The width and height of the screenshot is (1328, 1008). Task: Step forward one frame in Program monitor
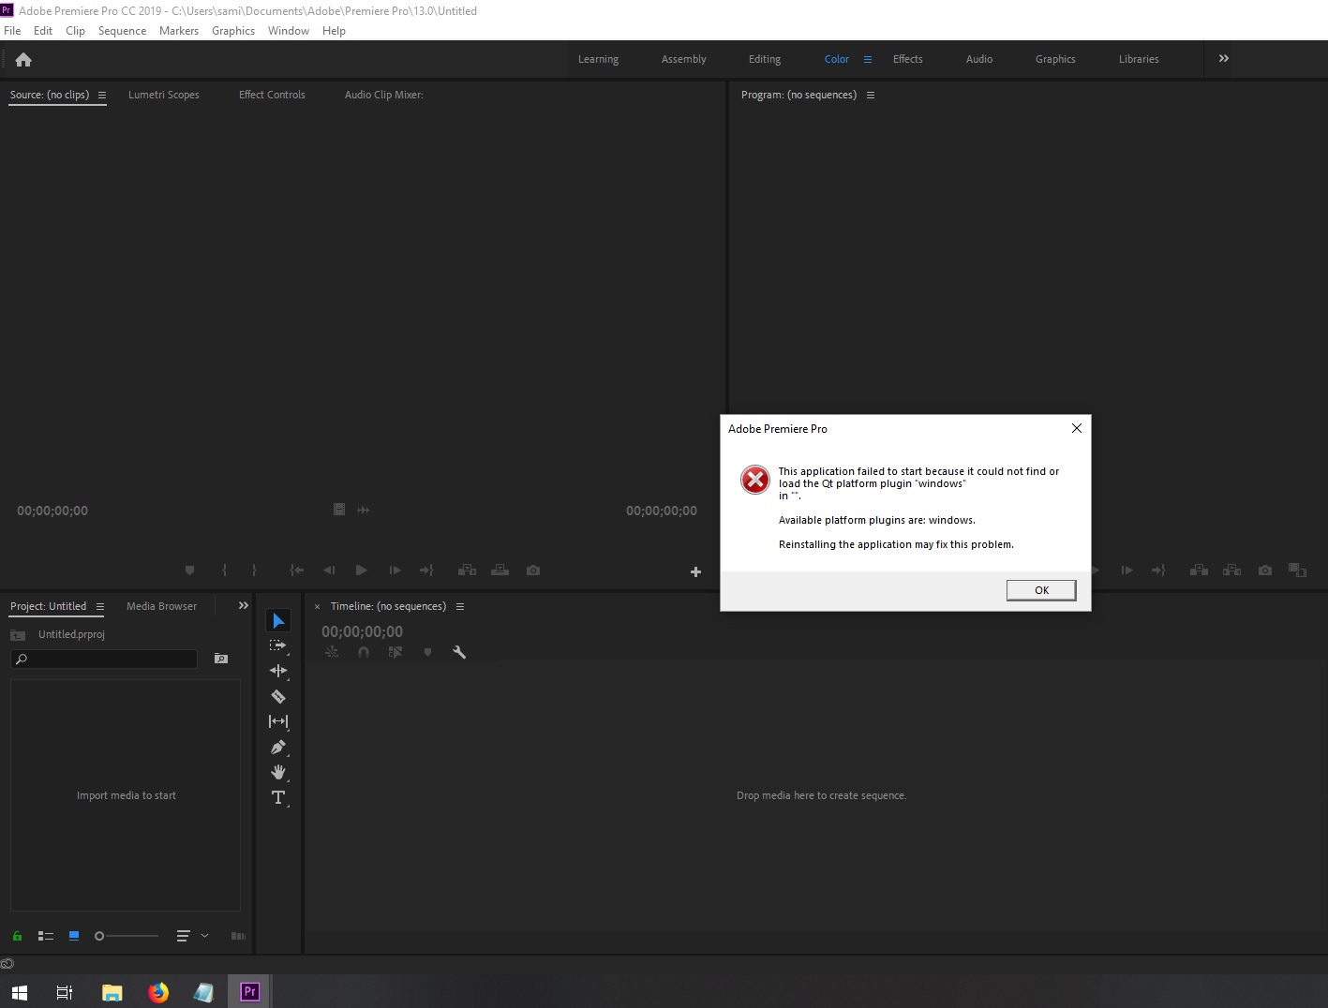[x=1127, y=570]
